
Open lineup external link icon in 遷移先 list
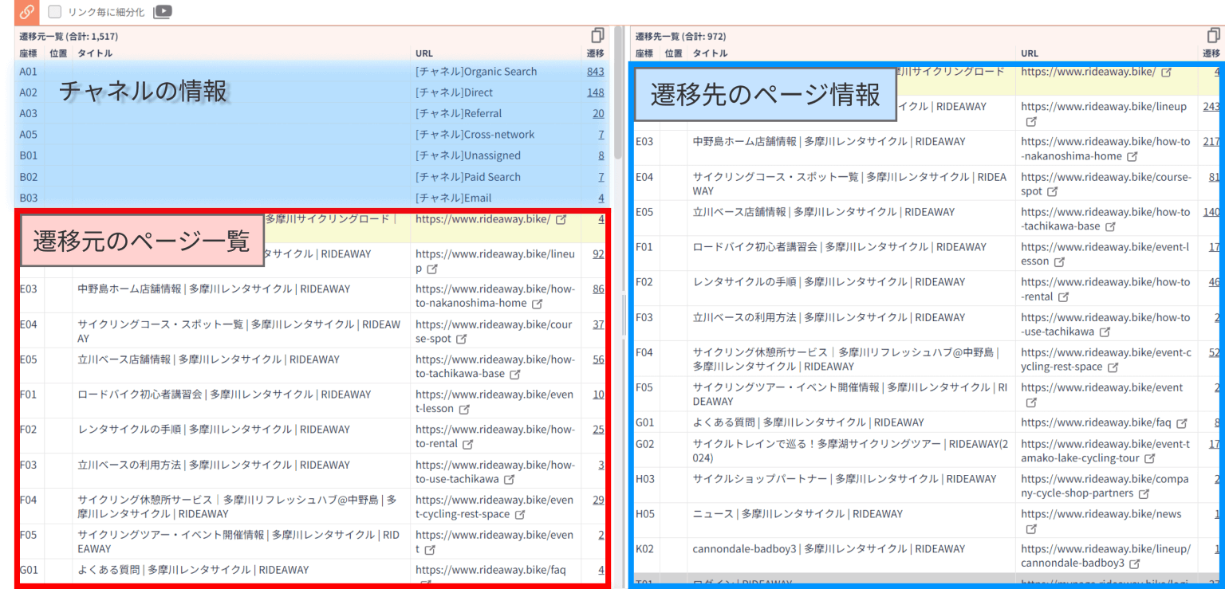(x=1031, y=122)
